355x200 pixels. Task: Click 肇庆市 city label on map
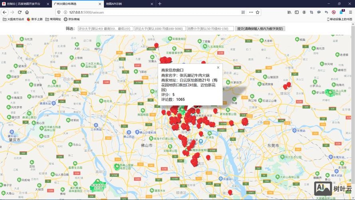(15, 140)
